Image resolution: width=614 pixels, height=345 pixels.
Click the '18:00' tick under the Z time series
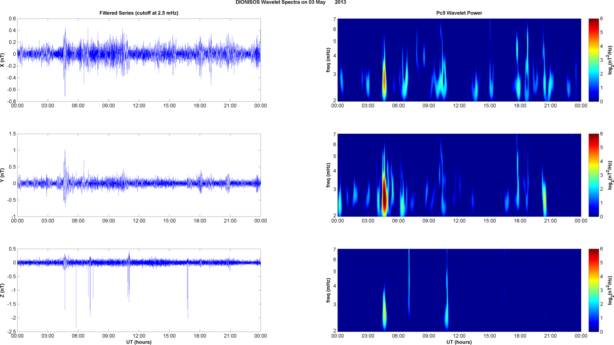200,336
